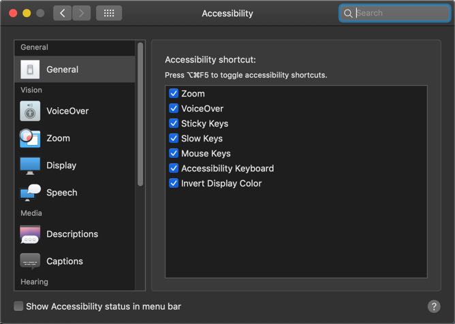Enable Show Accessibility status in menu bar
455x324 pixels.
(x=18, y=306)
